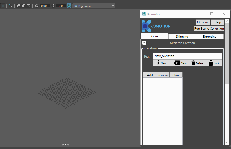Click the exposure value field showing 0.00
This screenshot has width=231, height=149.
(x=44, y=6)
